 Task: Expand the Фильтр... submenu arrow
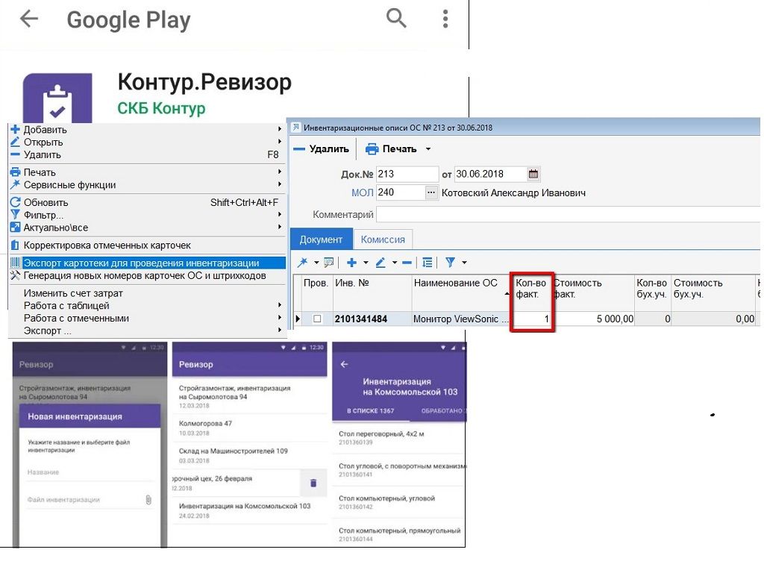[x=280, y=214]
